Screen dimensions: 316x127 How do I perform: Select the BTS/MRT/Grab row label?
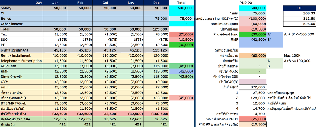[x=22, y=103]
